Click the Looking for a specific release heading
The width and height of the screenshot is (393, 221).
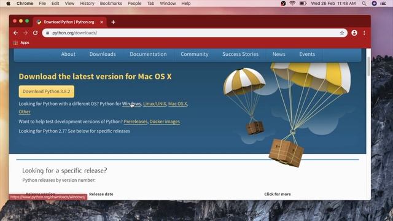tap(64, 171)
